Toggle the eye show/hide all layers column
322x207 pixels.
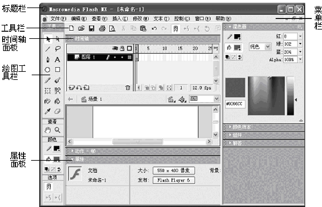(115, 48)
